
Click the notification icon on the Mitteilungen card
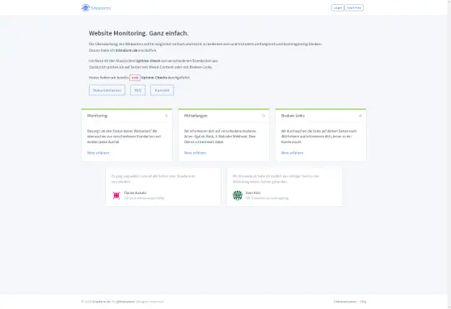[263, 116]
